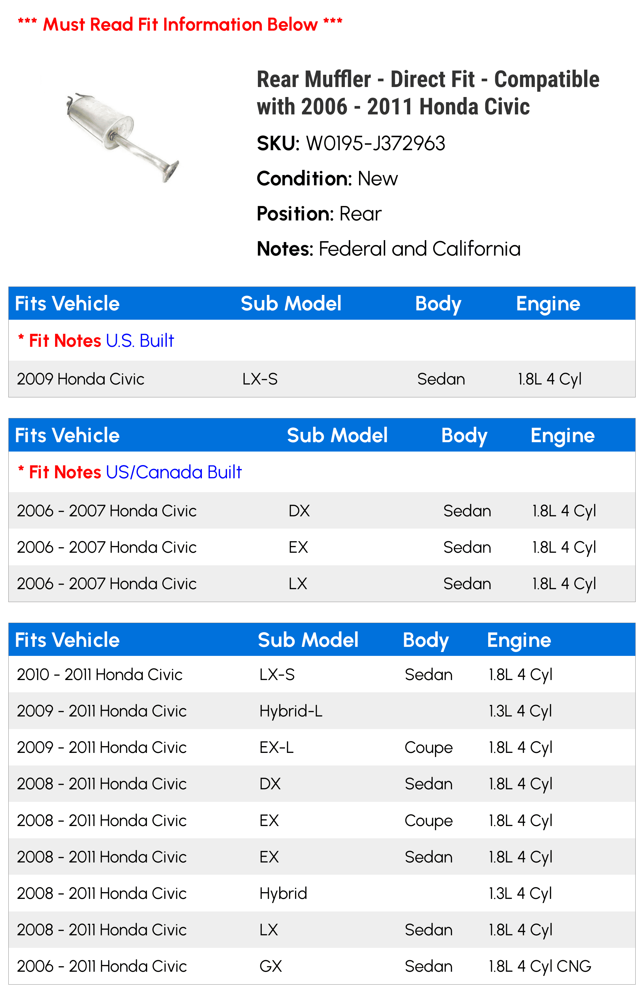Select the 2006 - 2007 Civic DX row

(x=322, y=511)
